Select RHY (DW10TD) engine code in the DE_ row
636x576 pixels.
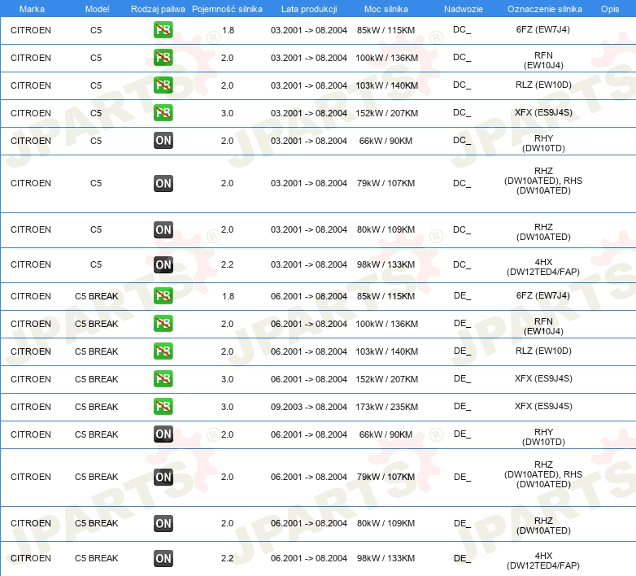coord(543,437)
